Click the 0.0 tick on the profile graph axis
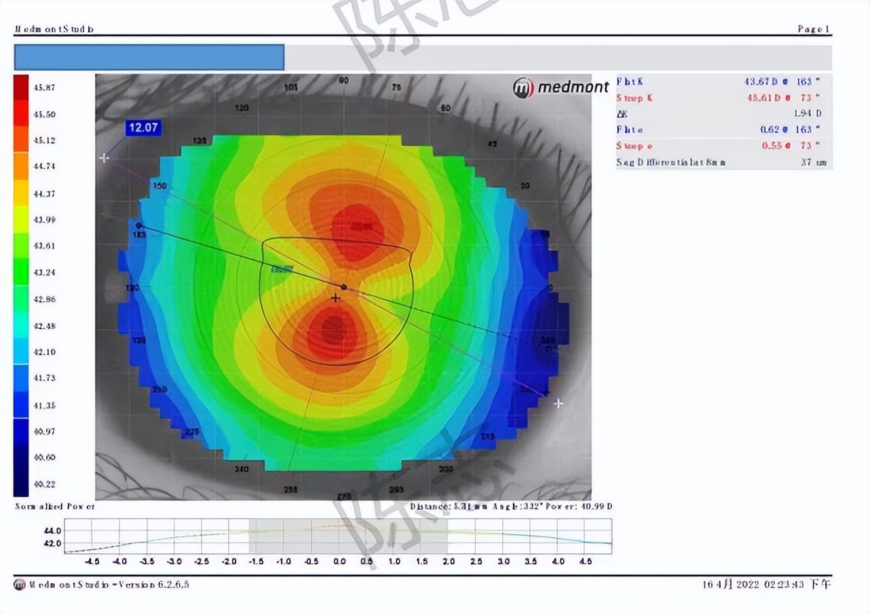This screenshot has height=613, width=870. coord(339,561)
